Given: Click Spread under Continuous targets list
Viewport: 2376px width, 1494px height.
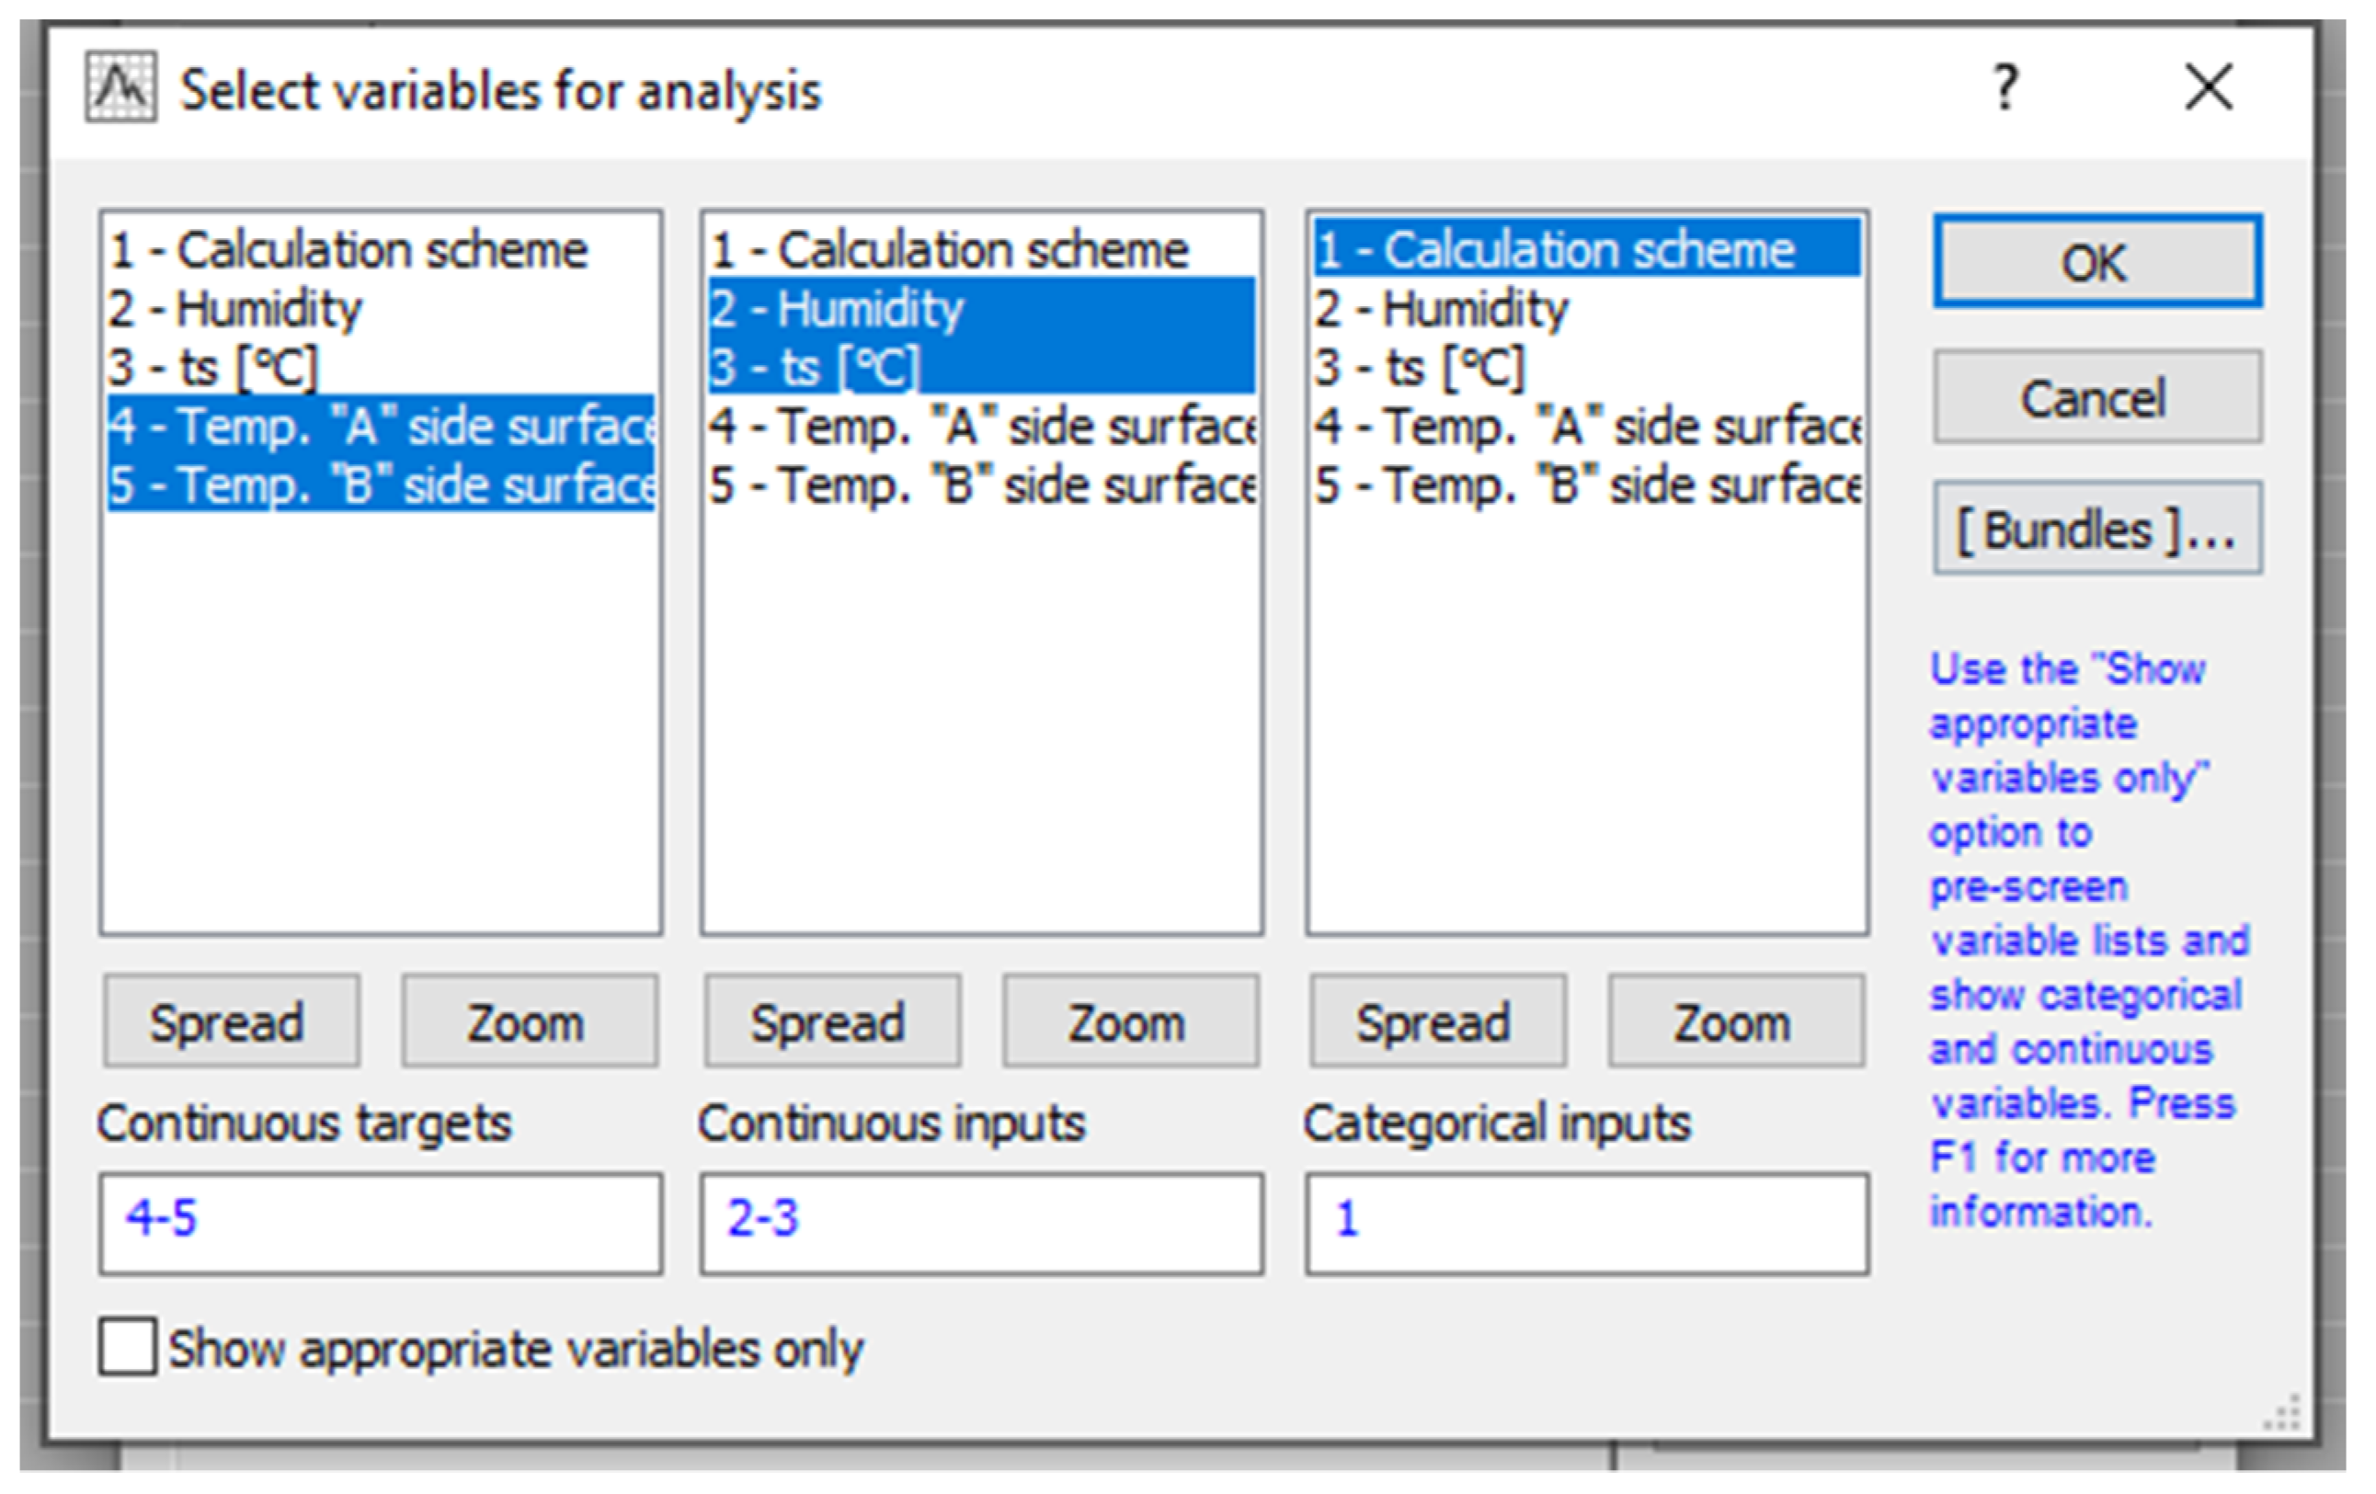Looking at the screenshot, I should click(231, 1021).
